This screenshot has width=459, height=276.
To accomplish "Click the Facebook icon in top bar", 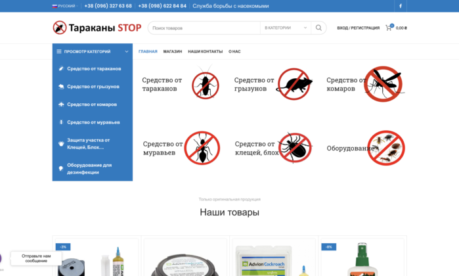I will click(401, 6).
